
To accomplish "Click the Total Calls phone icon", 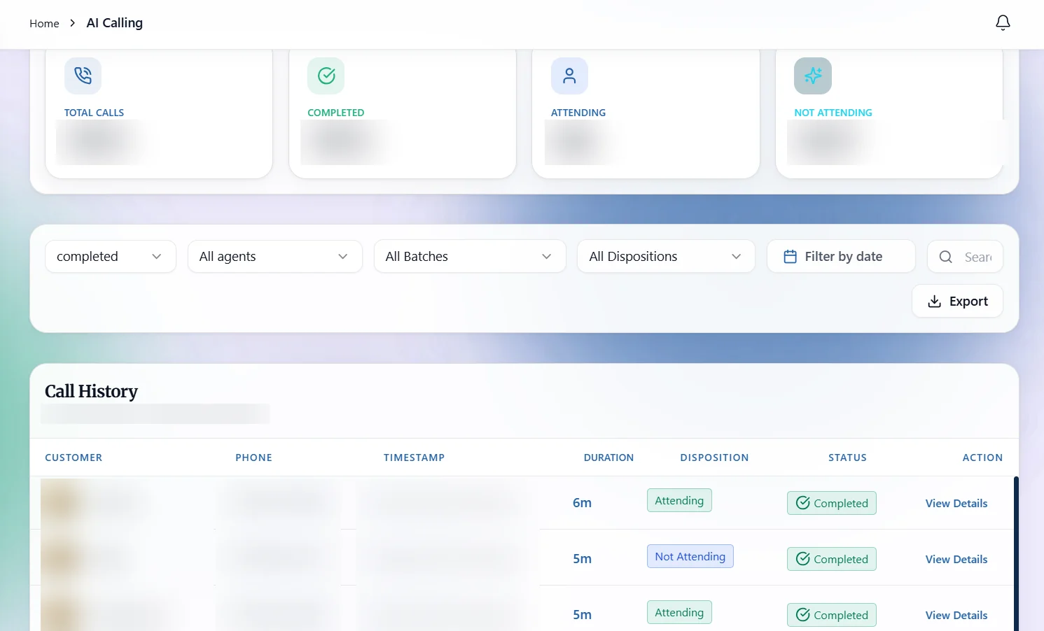I will [83, 76].
